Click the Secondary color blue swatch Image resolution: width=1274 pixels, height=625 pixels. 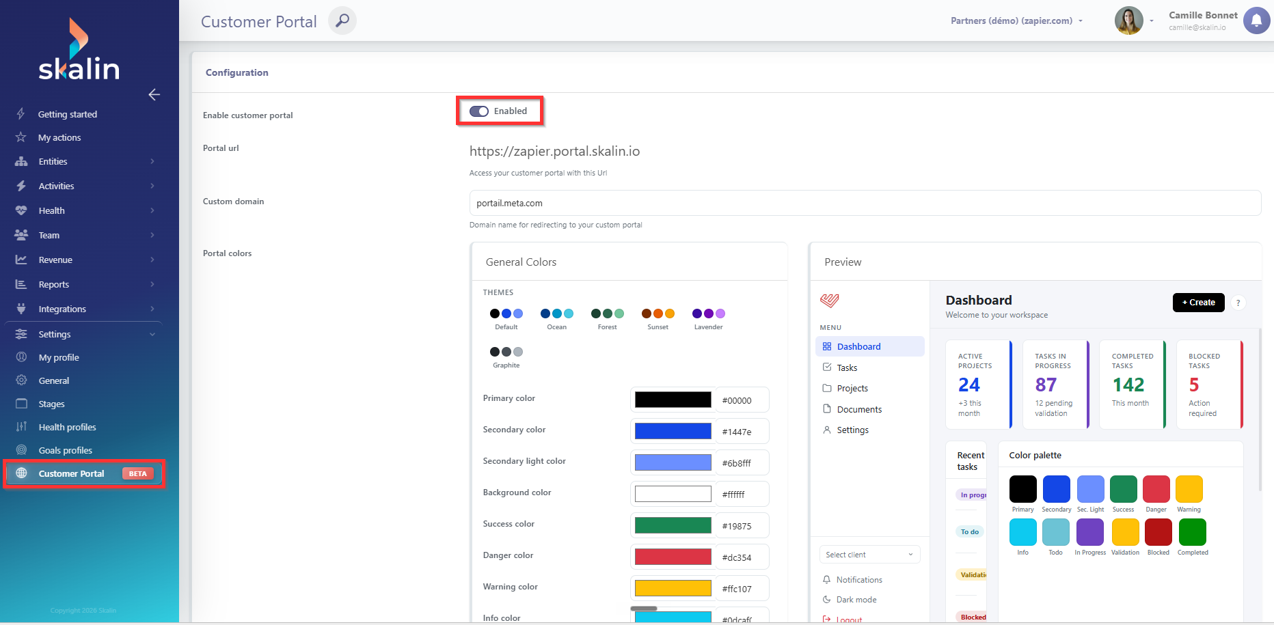(673, 431)
